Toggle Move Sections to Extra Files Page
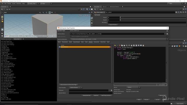Viewport: 187px width, 105px height. coord(68,85)
